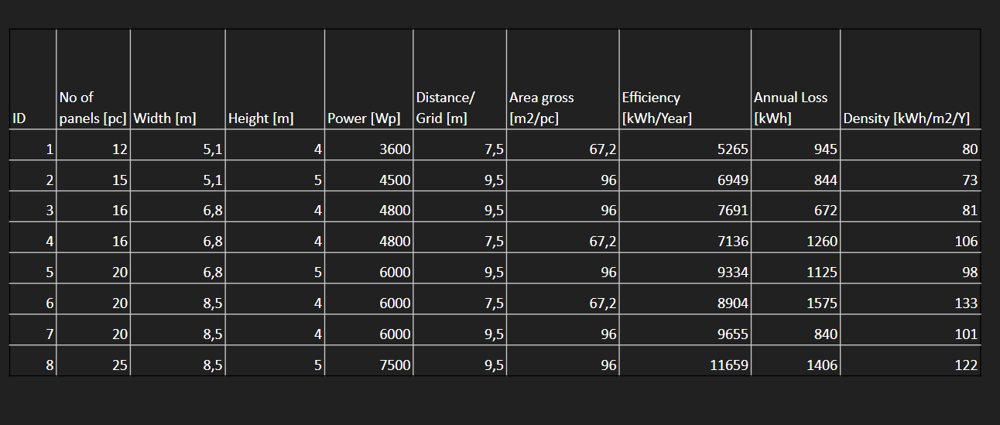Viewport: 1000px width, 425px height.
Task: Click the Area gross header cell
Action: tap(542, 108)
